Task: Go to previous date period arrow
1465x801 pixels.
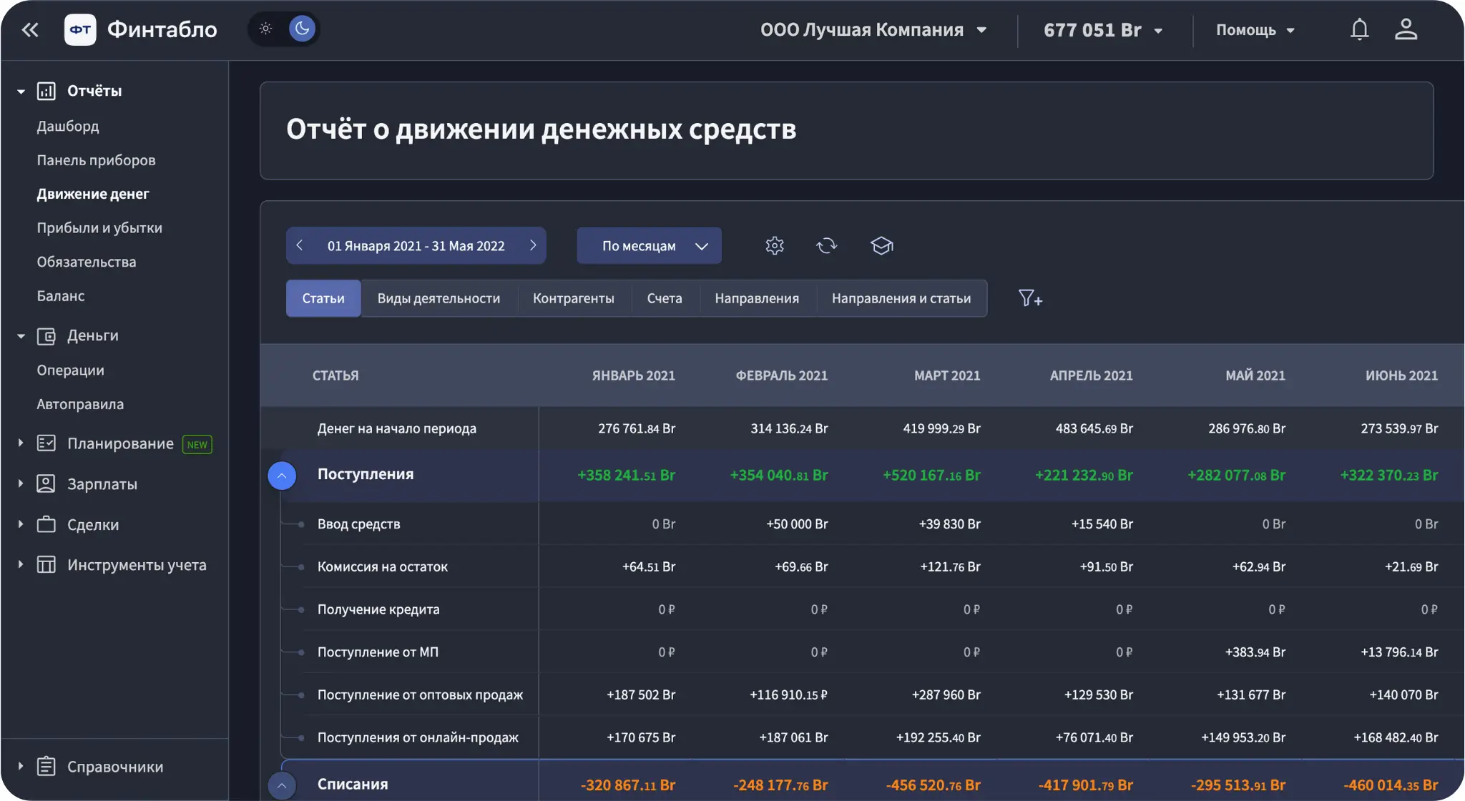Action: click(300, 245)
